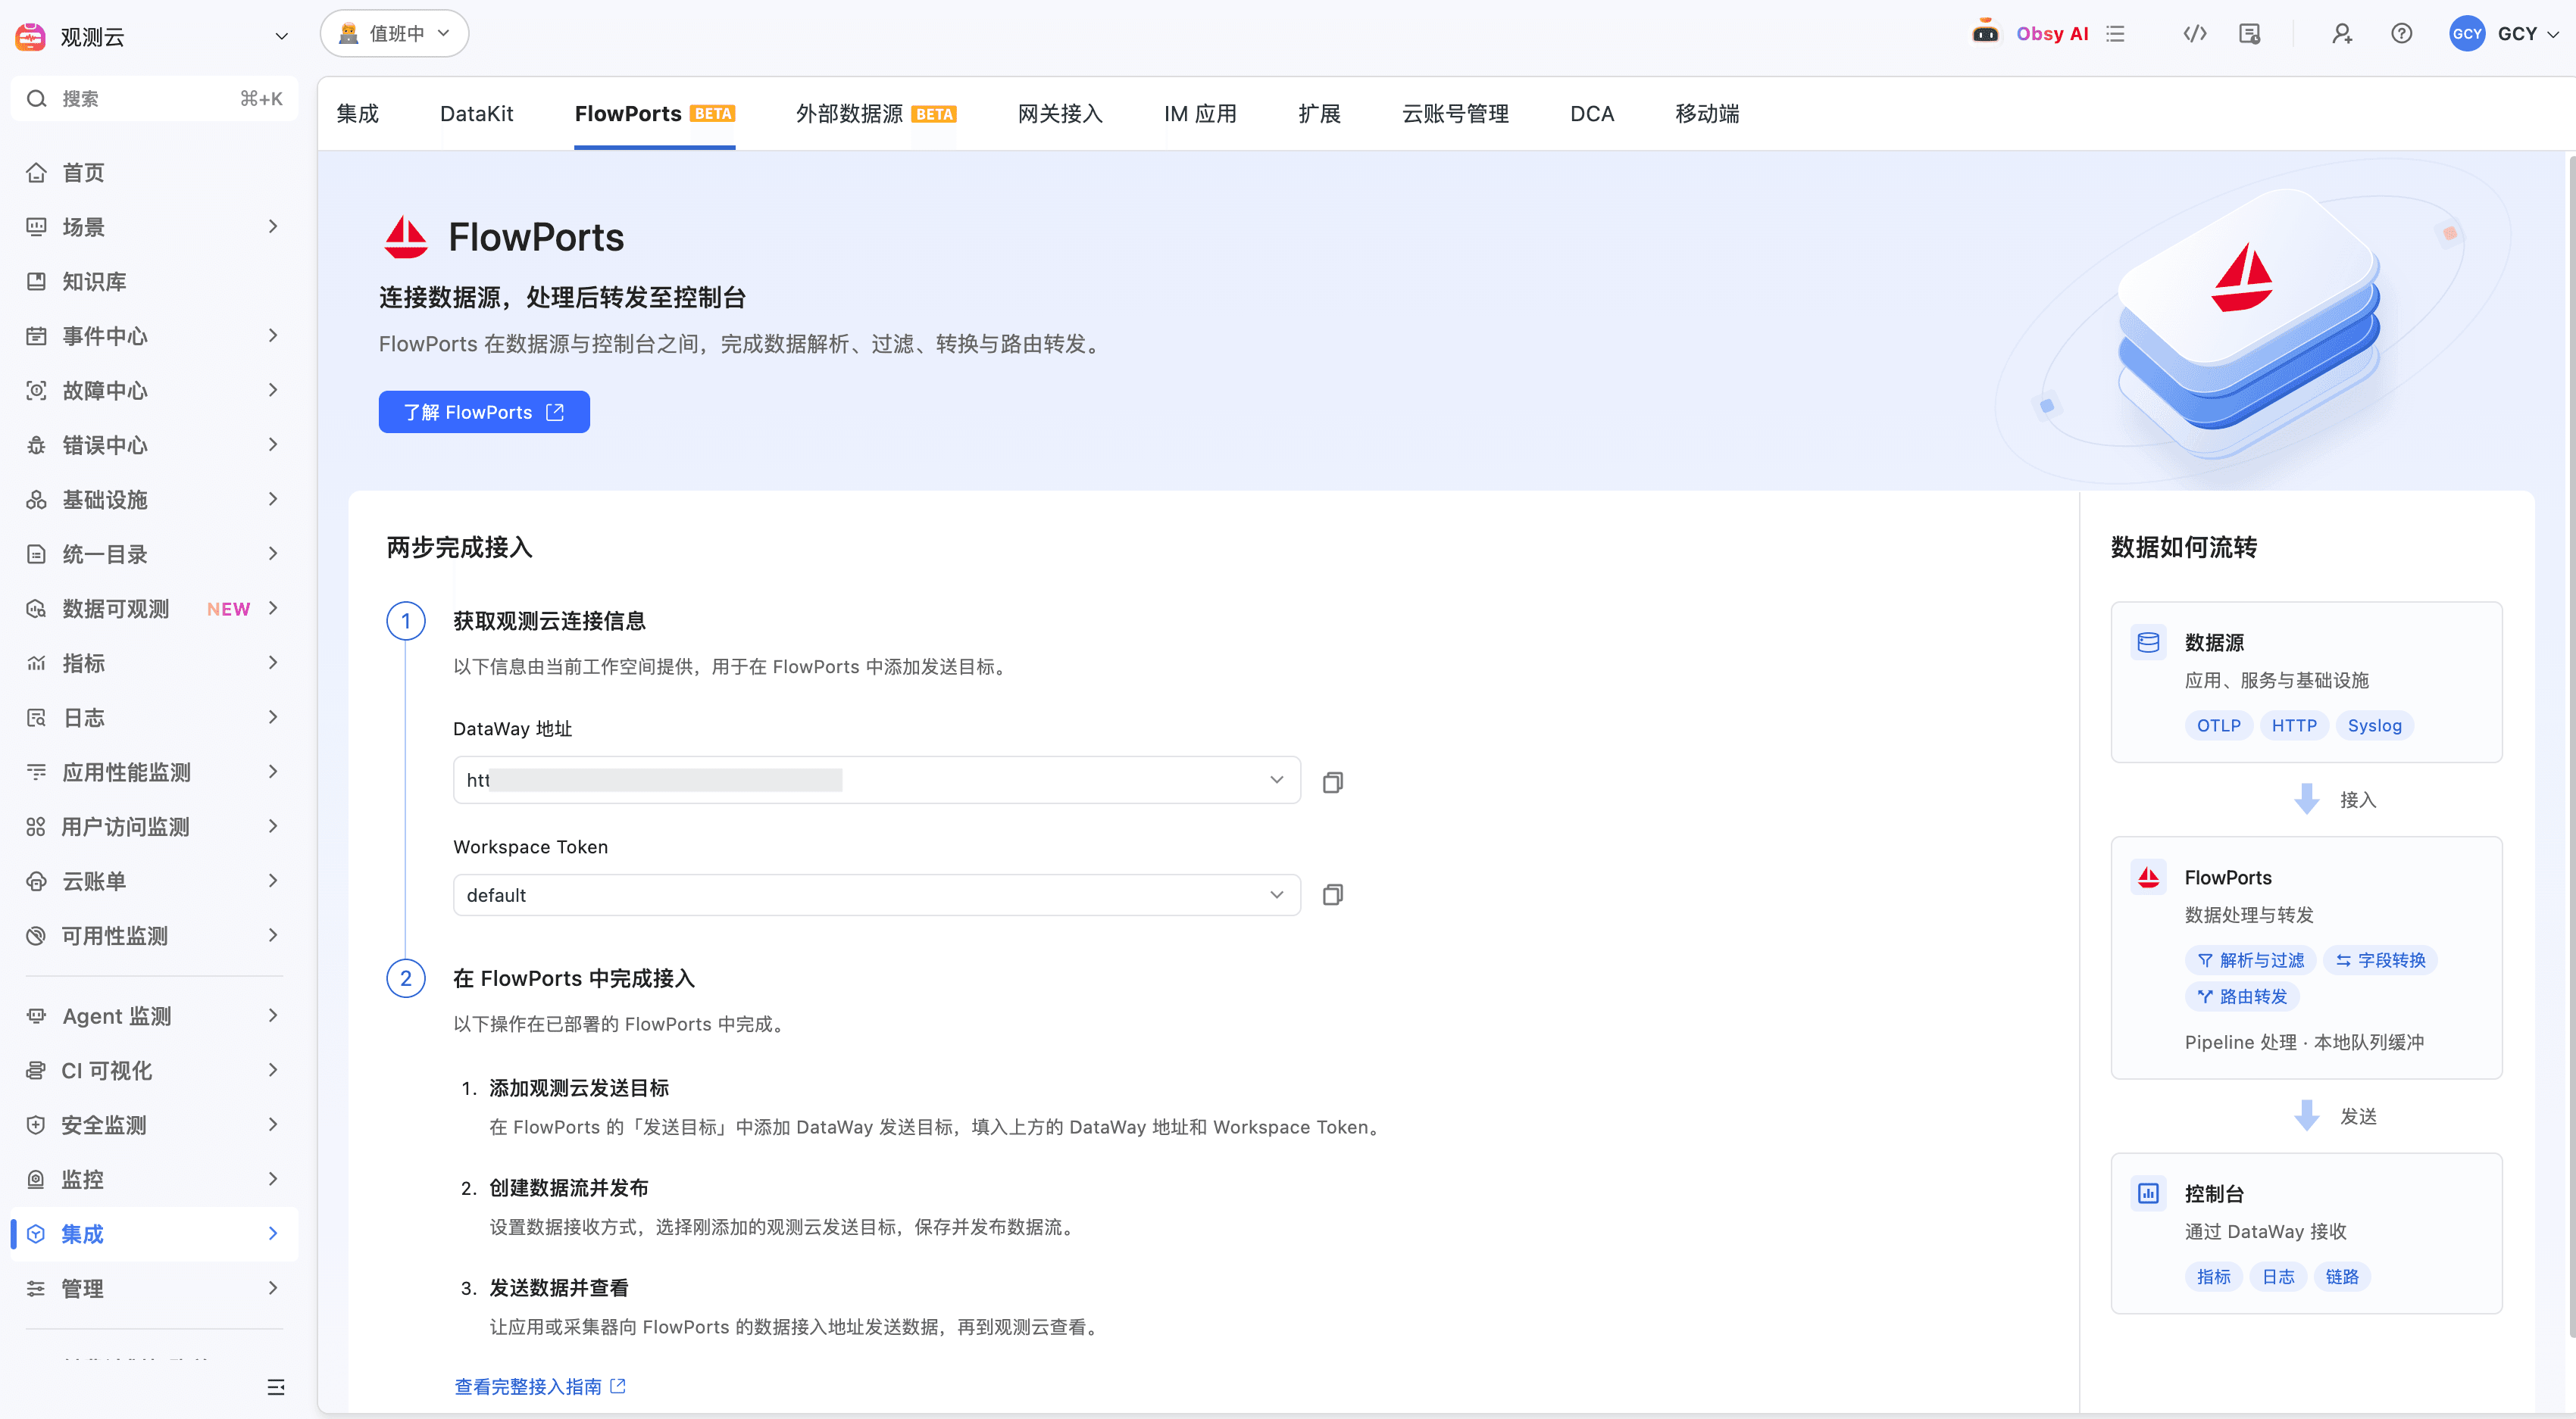Open the code console icon in header

click(2194, 34)
